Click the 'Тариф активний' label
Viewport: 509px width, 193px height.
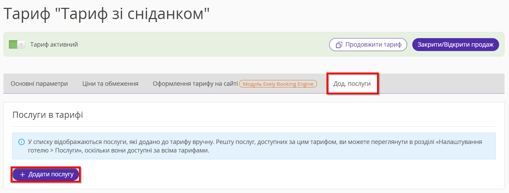click(54, 45)
